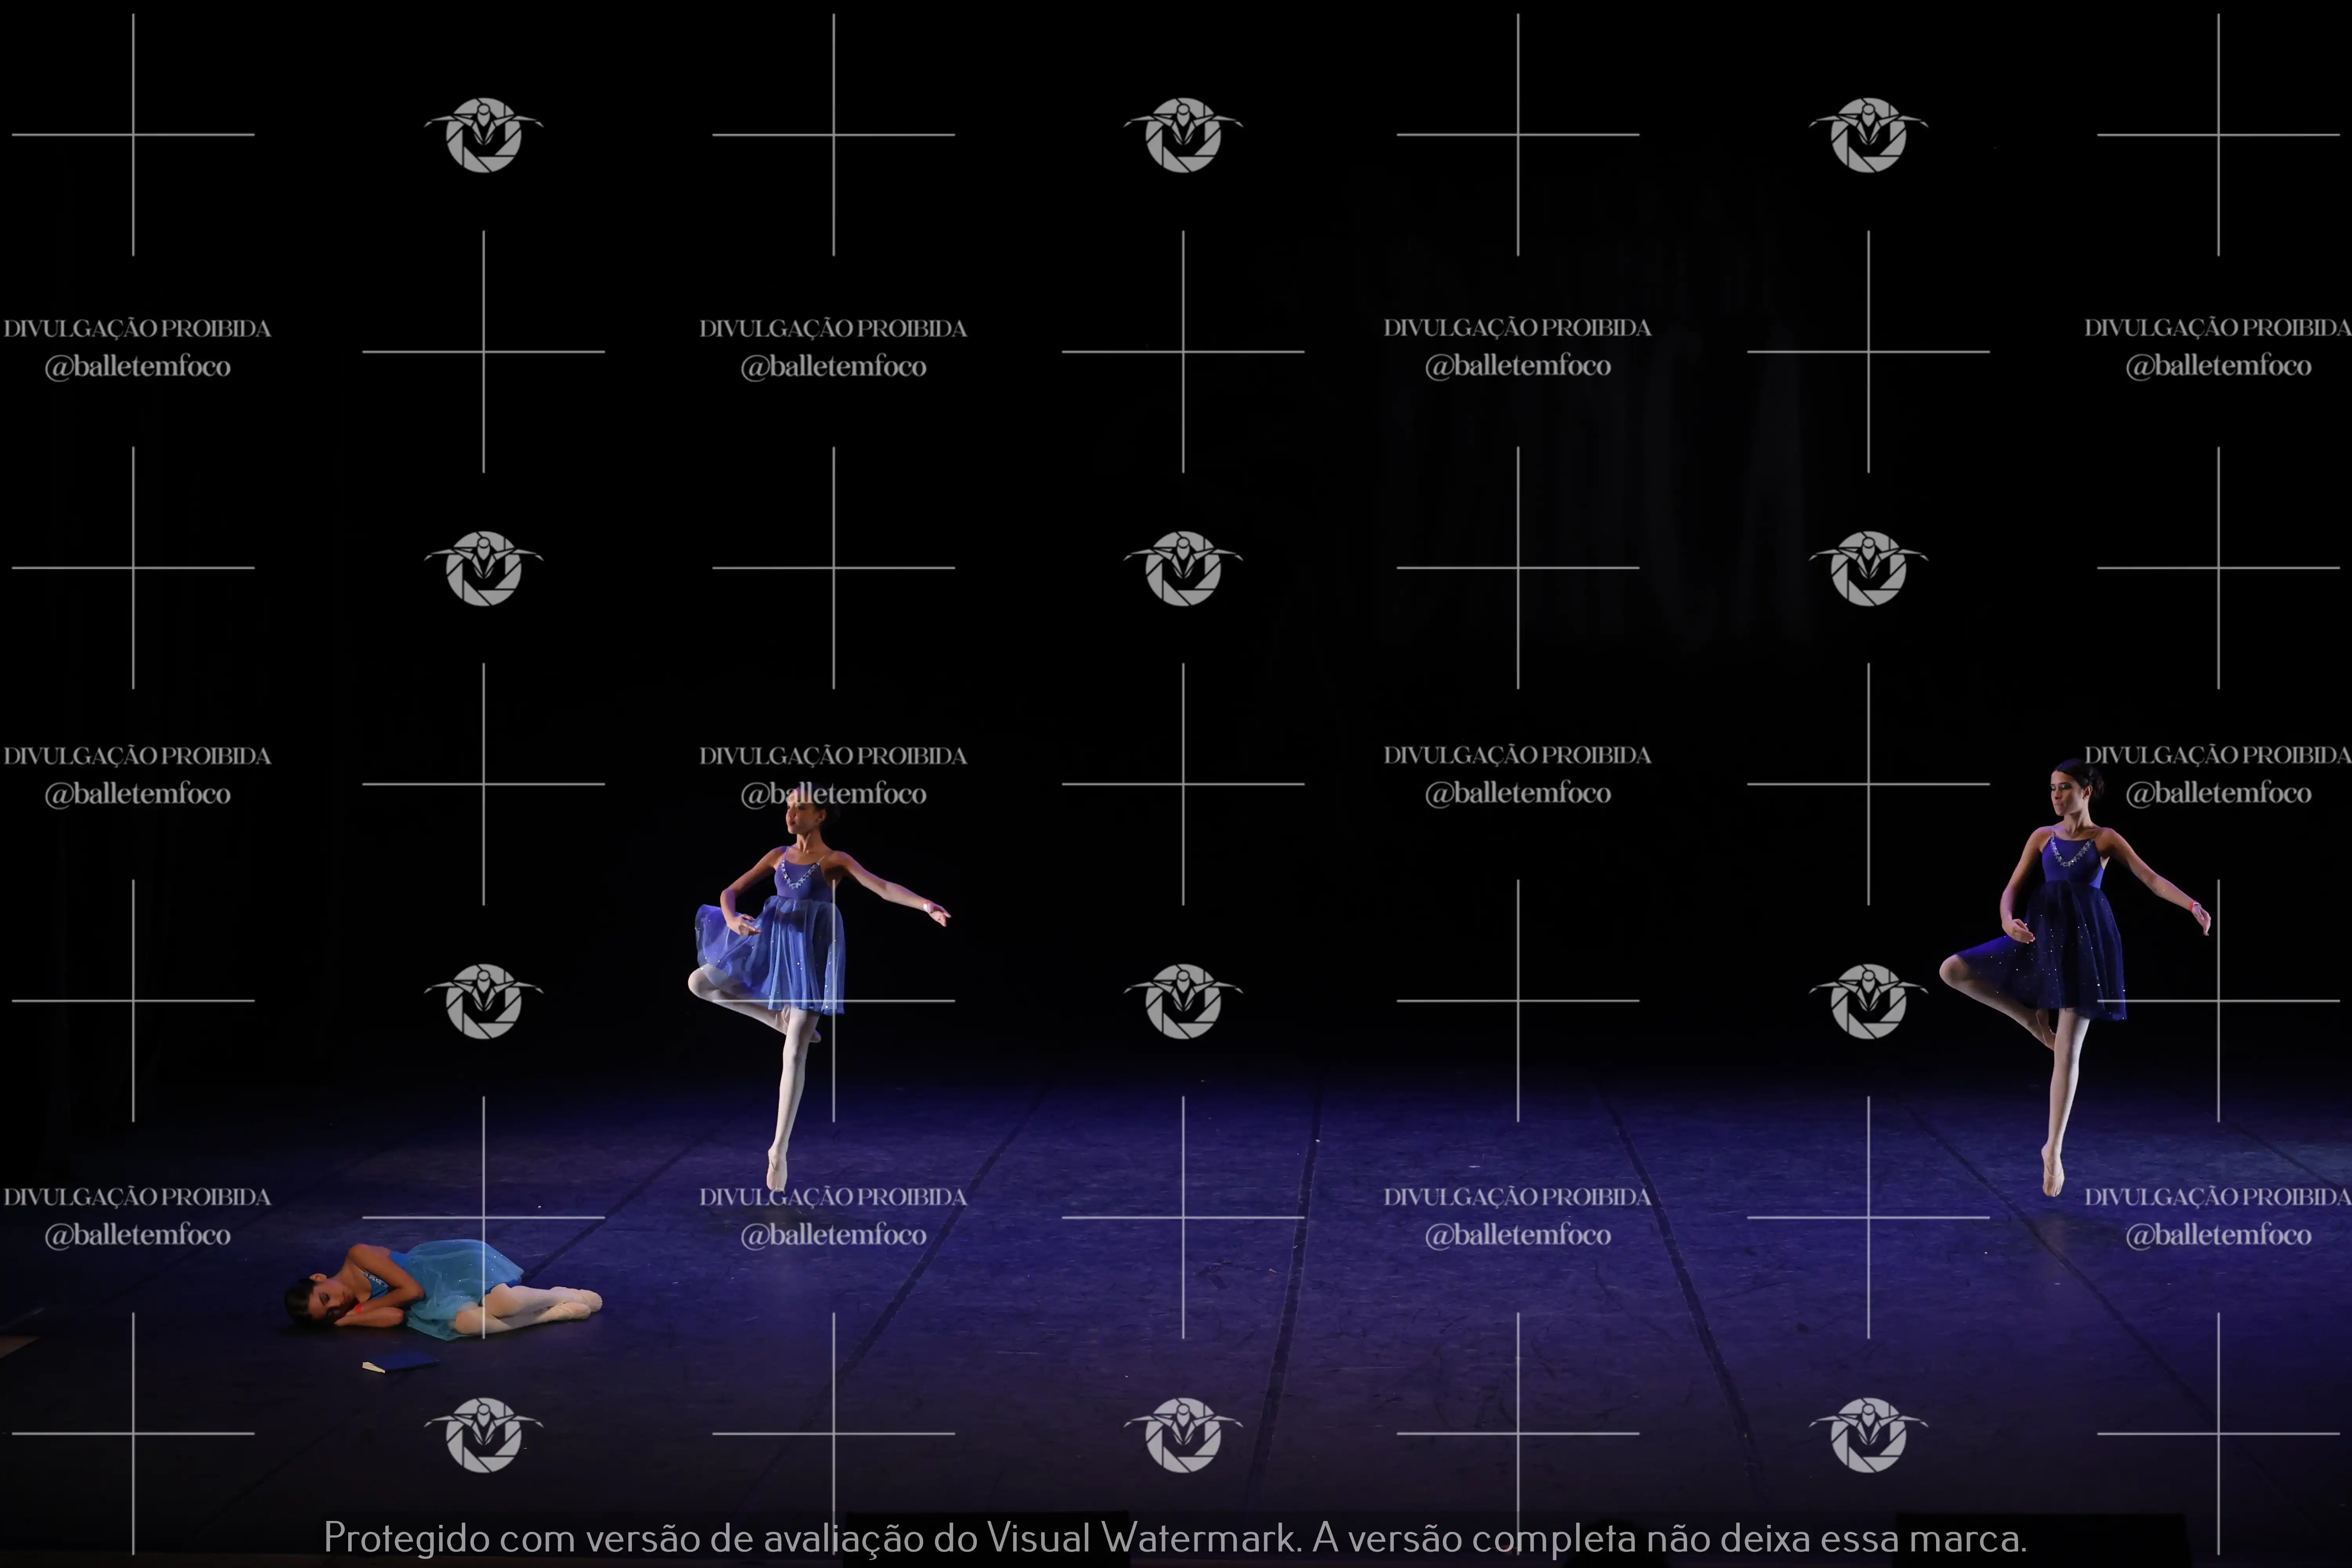Click the top-left DIVULGAÇÃO PROIBIDA text
This screenshot has width=2352, height=1568.
pos(137,328)
